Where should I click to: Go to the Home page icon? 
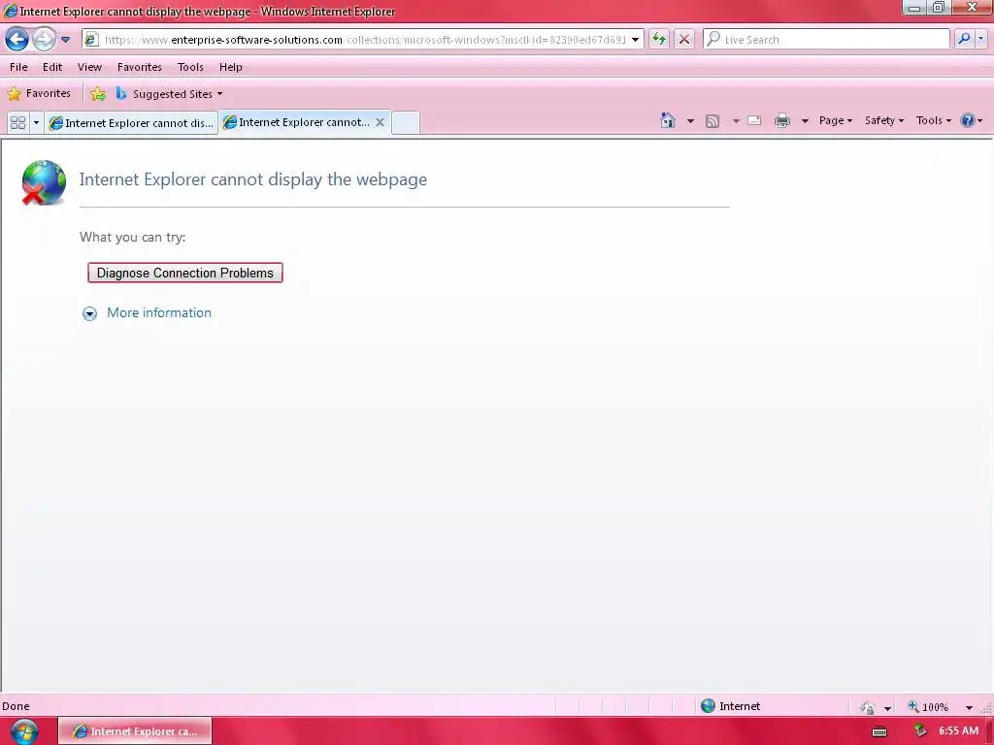click(668, 120)
